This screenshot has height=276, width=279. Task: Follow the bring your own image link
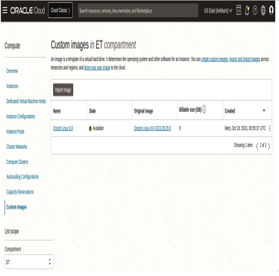(x=97, y=68)
